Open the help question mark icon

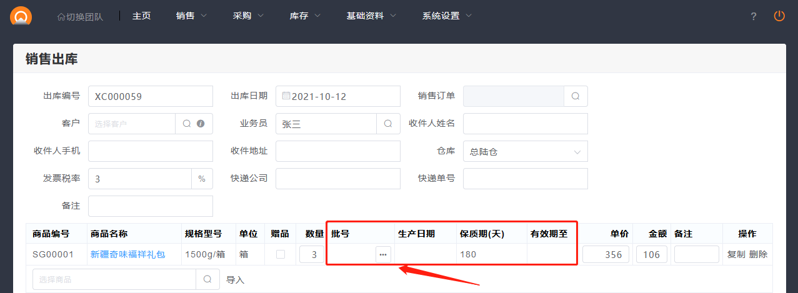coord(754,16)
